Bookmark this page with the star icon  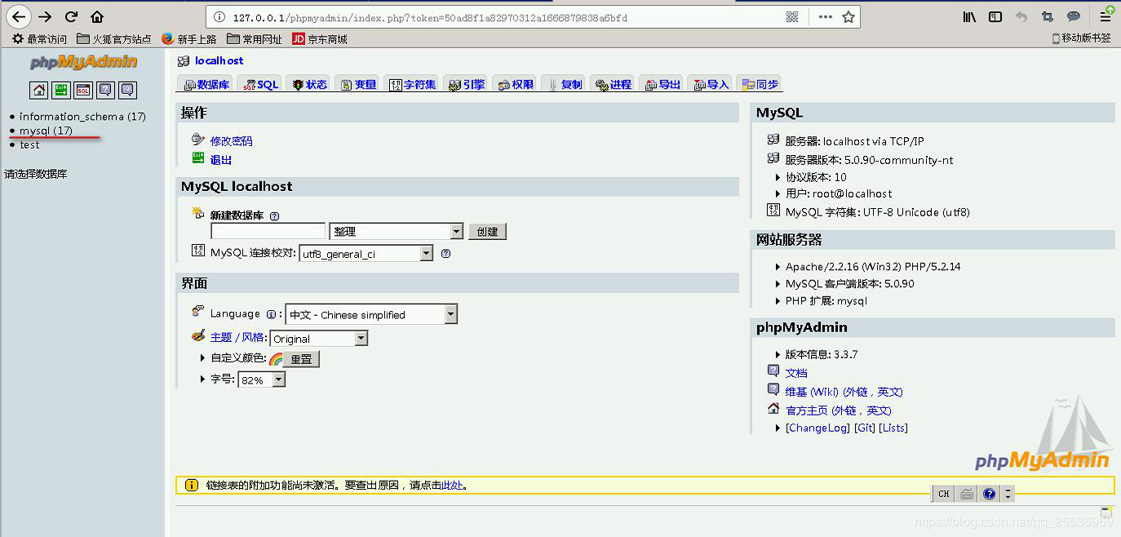pyautogui.click(x=849, y=16)
